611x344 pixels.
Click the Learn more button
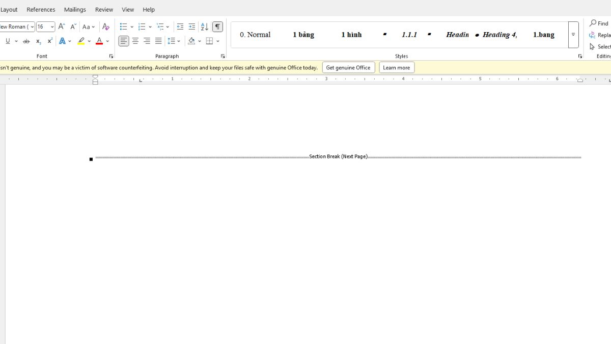click(x=396, y=67)
